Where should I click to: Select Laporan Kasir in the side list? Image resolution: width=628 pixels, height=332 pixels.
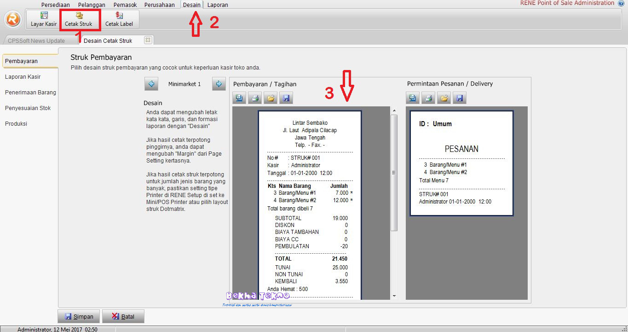(x=23, y=77)
